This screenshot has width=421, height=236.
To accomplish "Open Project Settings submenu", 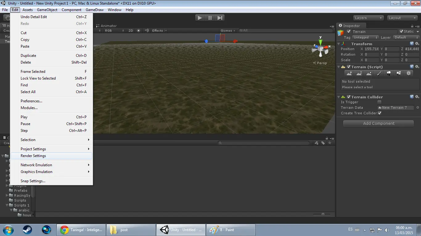I will click(x=51, y=149).
